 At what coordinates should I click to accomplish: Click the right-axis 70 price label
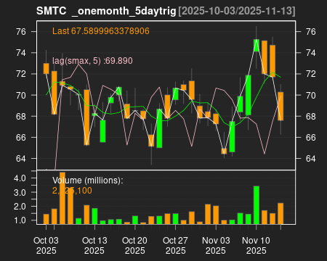(x=311, y=95)
